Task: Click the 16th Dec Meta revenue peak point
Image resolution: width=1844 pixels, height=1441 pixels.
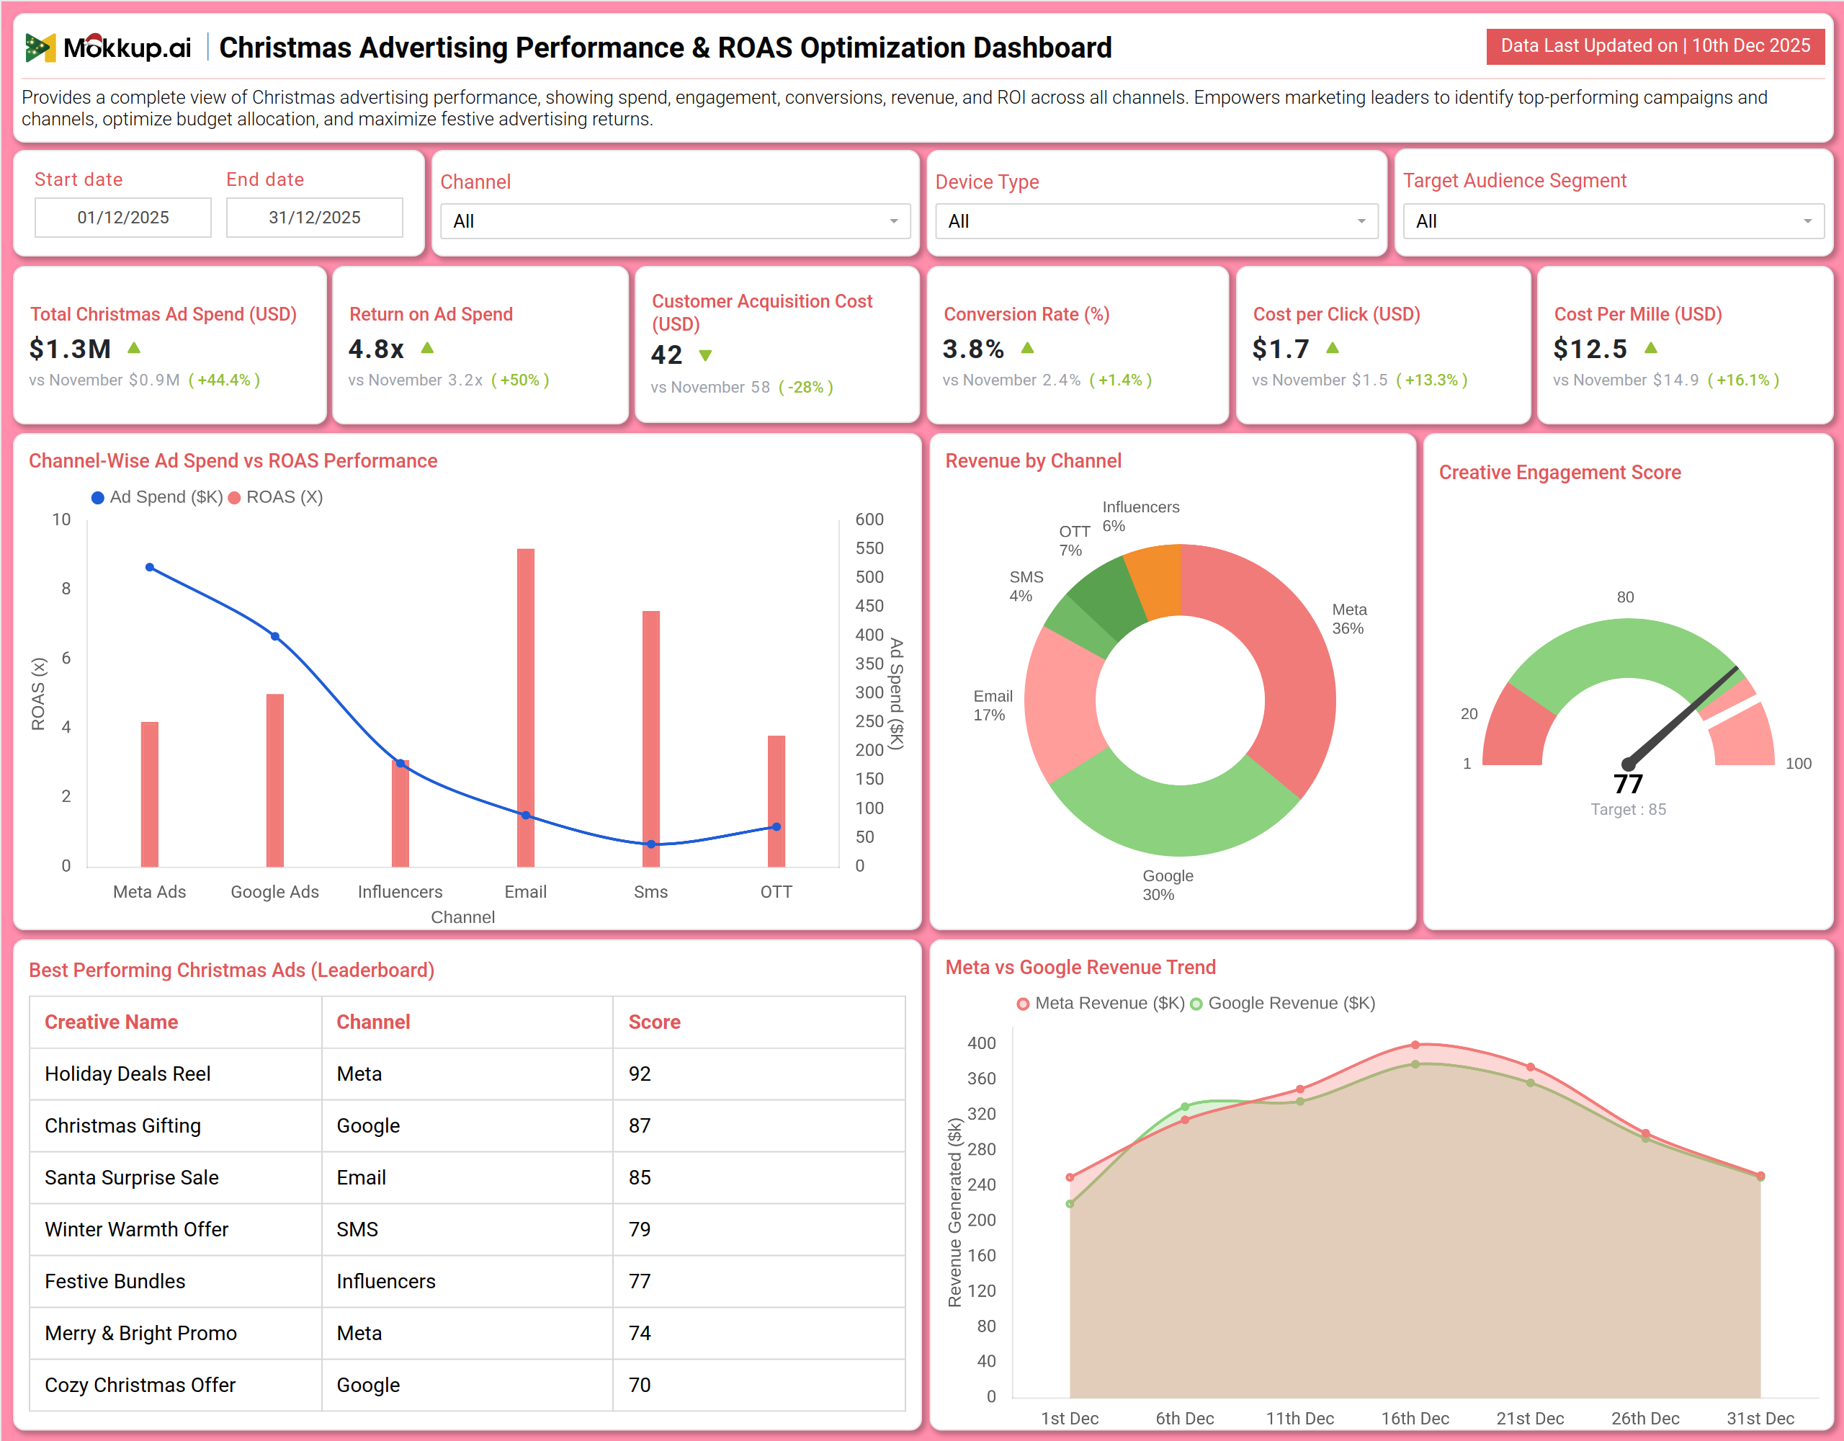Action: click(x=1416, y=1045)
